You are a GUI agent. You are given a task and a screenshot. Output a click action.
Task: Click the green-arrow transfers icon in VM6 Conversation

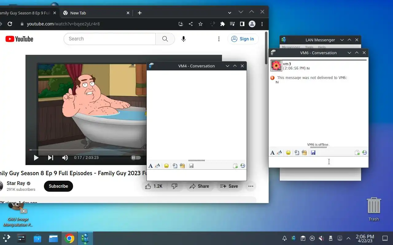coord(357,153)
